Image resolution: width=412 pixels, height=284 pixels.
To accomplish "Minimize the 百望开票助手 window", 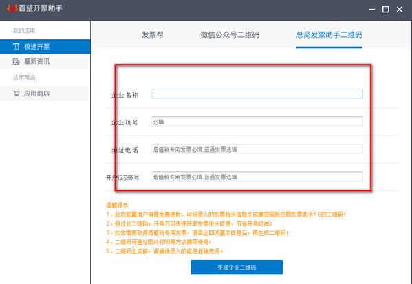I will pos(372,9).
